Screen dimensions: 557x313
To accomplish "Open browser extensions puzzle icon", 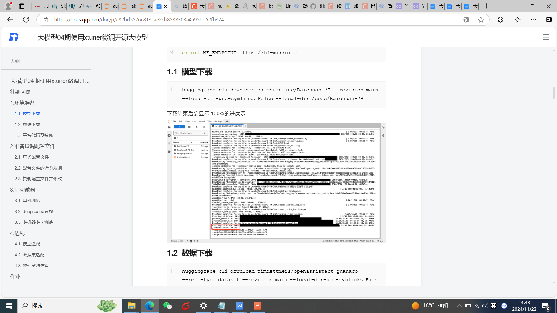I will [500, 19].
